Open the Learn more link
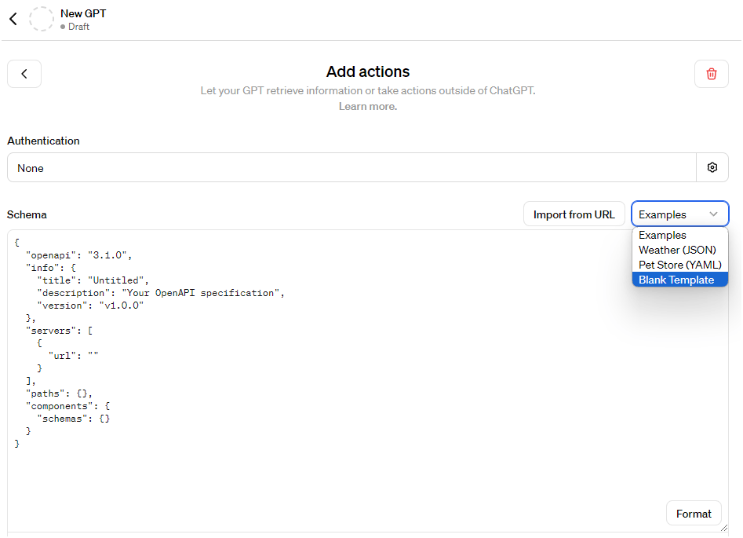This screenshot has height=538, width=743. [x=368, y=106]
